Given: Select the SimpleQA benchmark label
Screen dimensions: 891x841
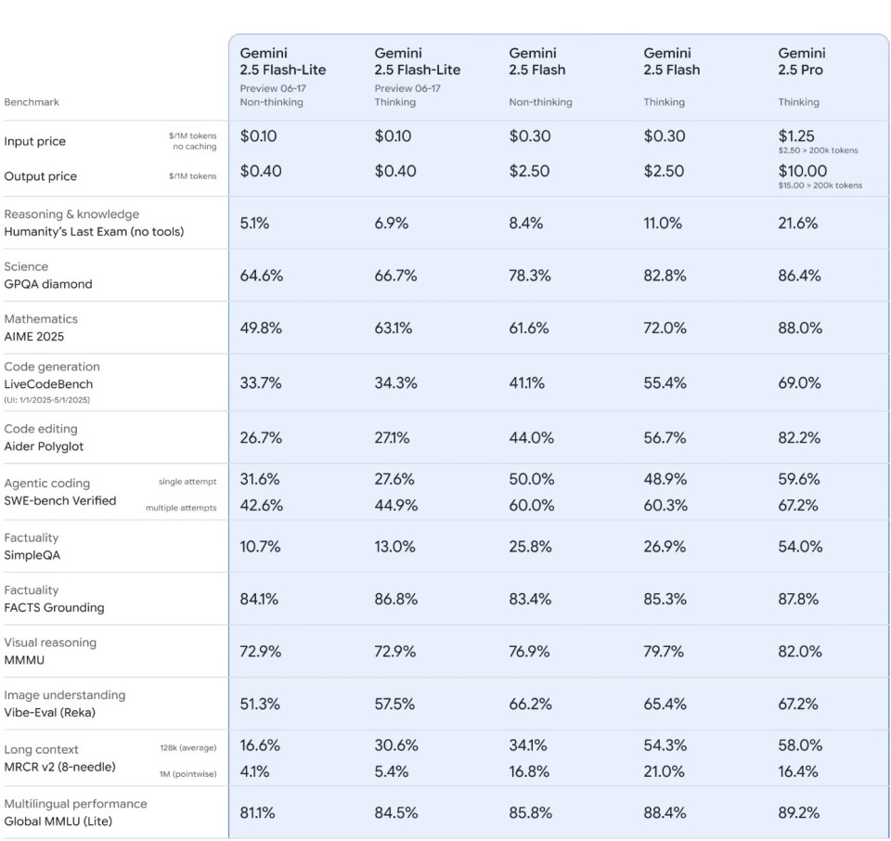Looking at the screenshot, I should 32,555.
